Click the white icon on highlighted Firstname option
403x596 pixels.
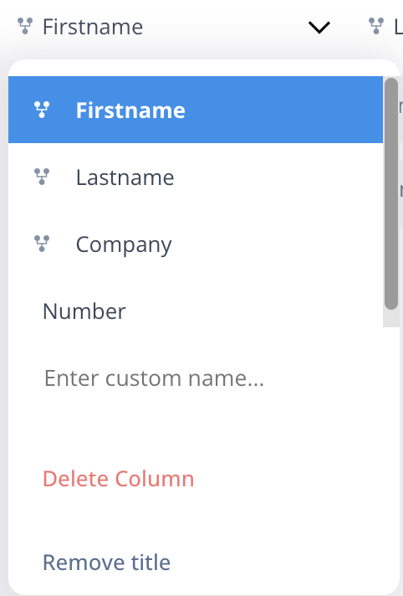(x=42, y=110)
